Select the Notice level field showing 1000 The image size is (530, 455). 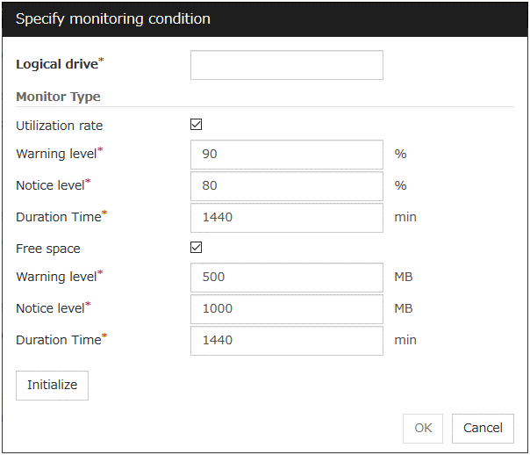(x=286, y=308)
